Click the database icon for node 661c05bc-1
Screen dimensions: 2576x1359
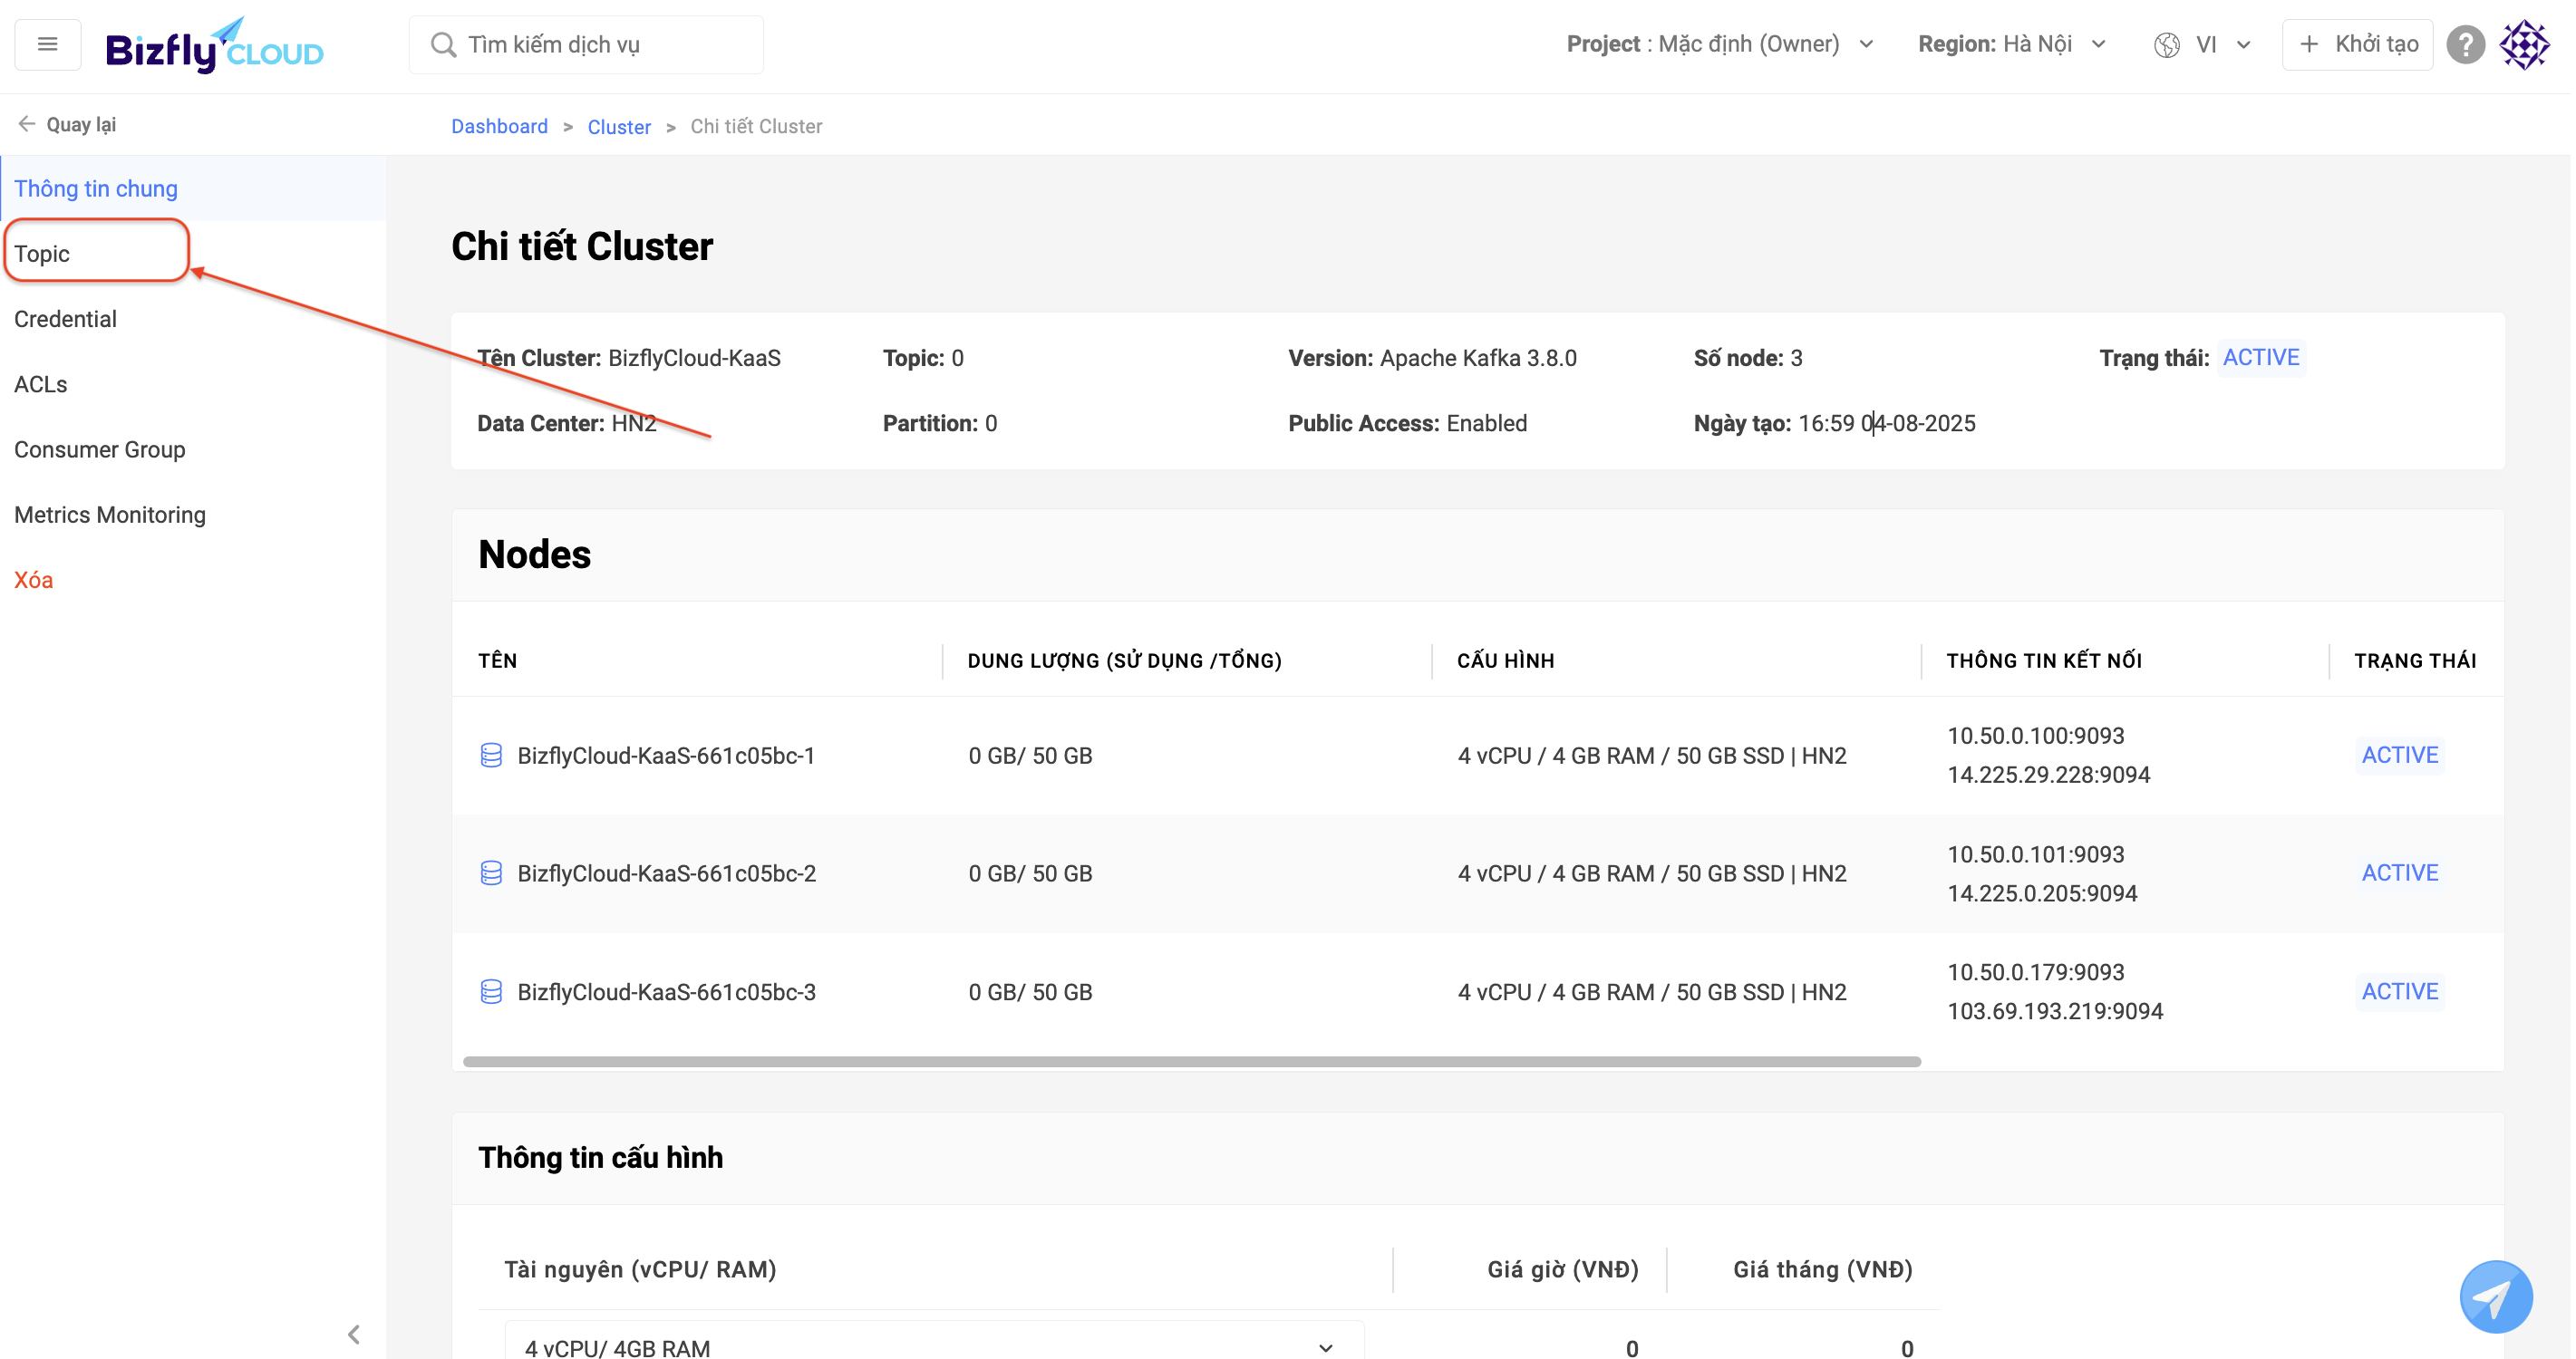tap(491, 756)
